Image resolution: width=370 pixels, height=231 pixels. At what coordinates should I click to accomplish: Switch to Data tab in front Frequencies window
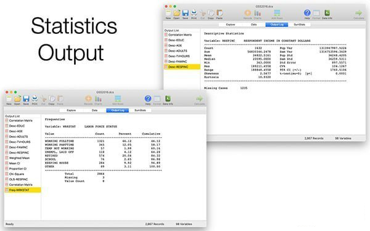point(94,110)
